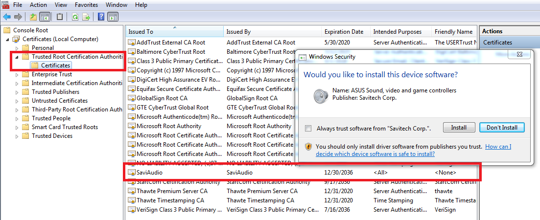The width and height of the screenshot is (540, 220).
Task: Sort by Intended Purposes column header
Action: coord(401,32)
